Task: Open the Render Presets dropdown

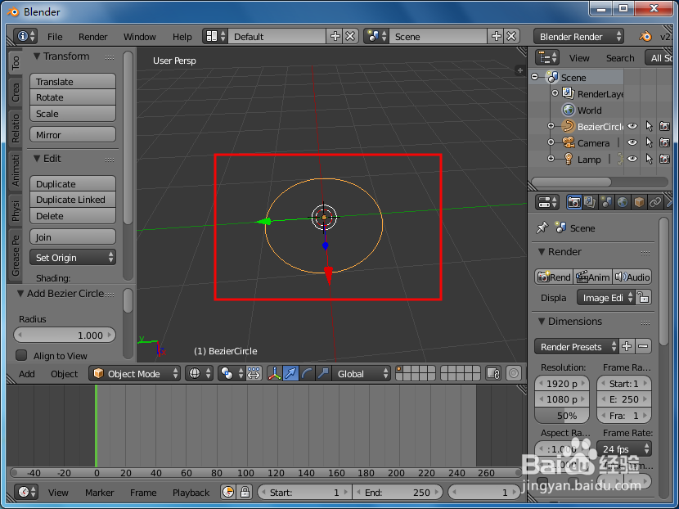Action: (x=576, y=346)
